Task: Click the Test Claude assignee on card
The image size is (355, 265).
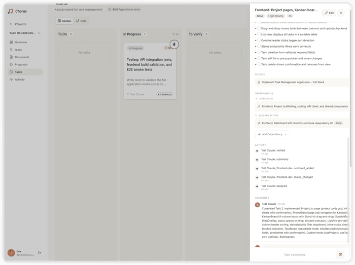Action: [135, 94]
